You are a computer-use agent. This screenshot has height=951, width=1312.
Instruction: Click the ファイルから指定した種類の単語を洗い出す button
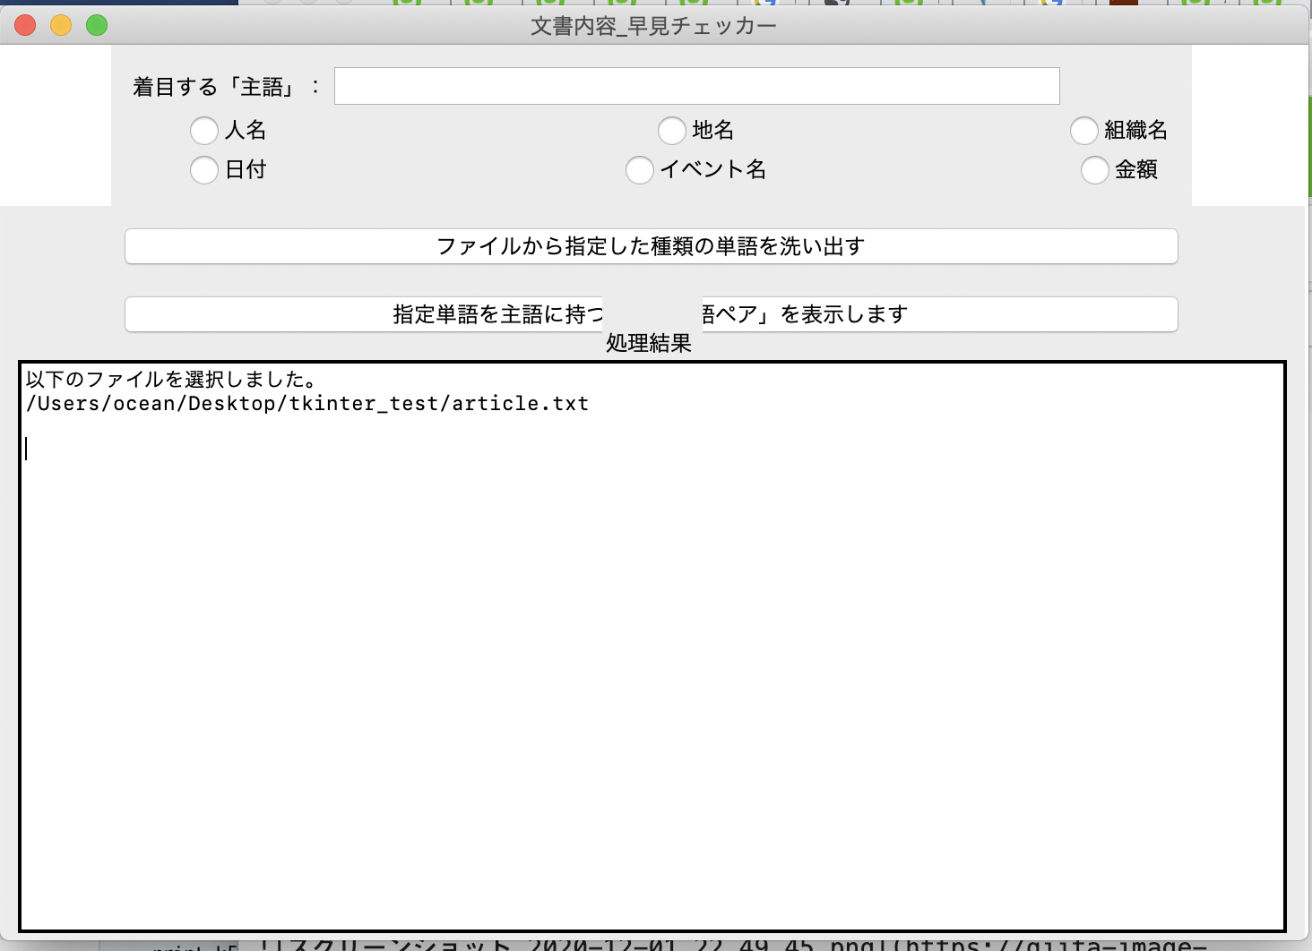pos(652,246)
